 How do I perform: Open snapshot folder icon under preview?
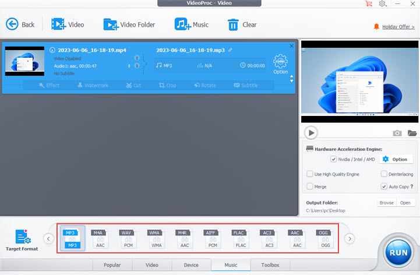tap(412, 133)
